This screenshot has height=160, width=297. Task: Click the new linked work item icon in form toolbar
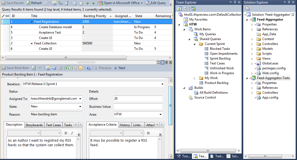48,68
